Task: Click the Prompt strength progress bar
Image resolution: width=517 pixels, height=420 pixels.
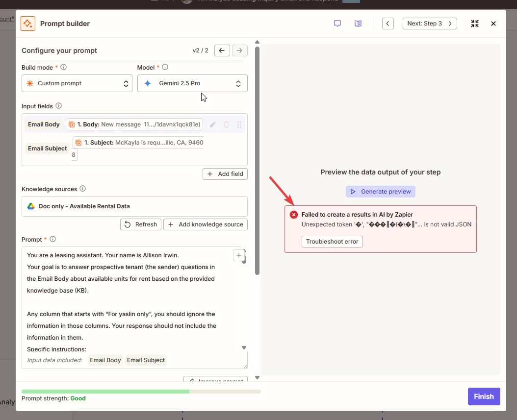Action: click(x=141, y=392)
